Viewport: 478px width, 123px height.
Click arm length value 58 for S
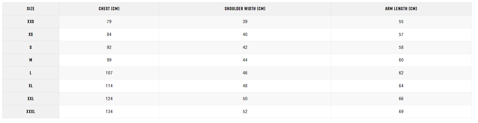click(x=401, y=47)
